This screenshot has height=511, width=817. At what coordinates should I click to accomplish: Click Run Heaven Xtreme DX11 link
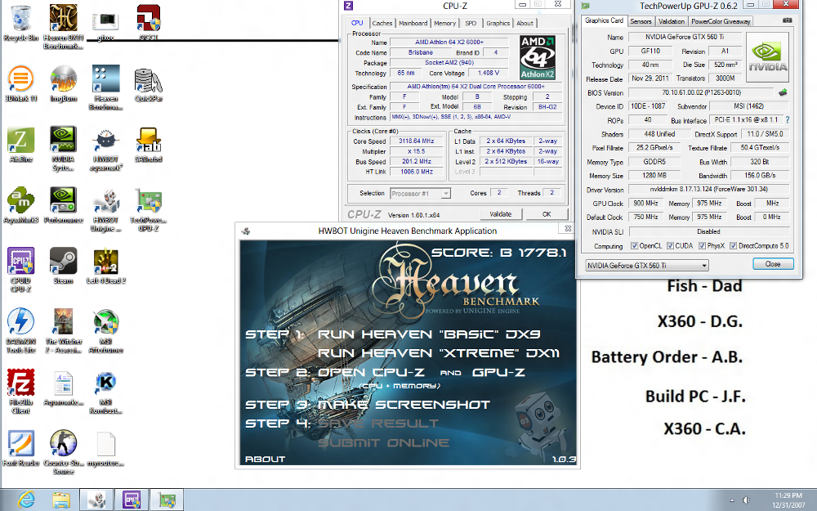(x=438, y=353)
